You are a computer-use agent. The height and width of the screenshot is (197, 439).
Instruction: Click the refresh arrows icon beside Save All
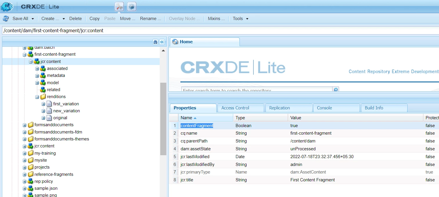click(x=6, y=19)
